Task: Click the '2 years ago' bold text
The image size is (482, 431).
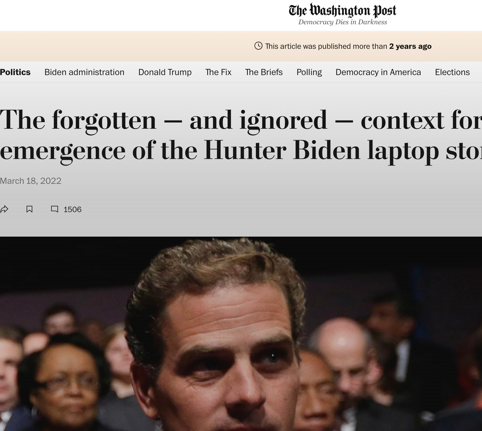Action: pyautogui.click(x=410, y=46)
